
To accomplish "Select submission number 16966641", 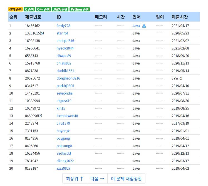I will click(x=32, y=48).
